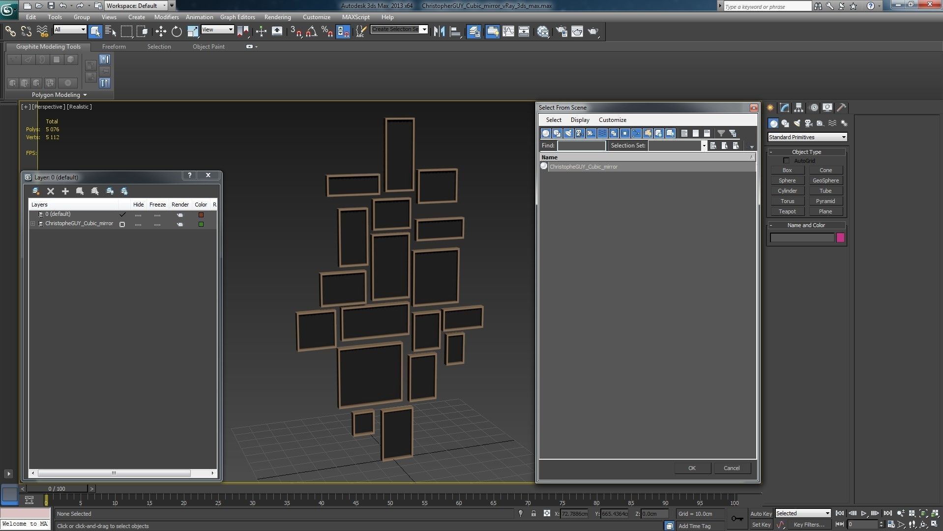This screenshot has width=943, height=531.
Task: Activate Select and Scale tool
Action: click(x=193, y=31)
